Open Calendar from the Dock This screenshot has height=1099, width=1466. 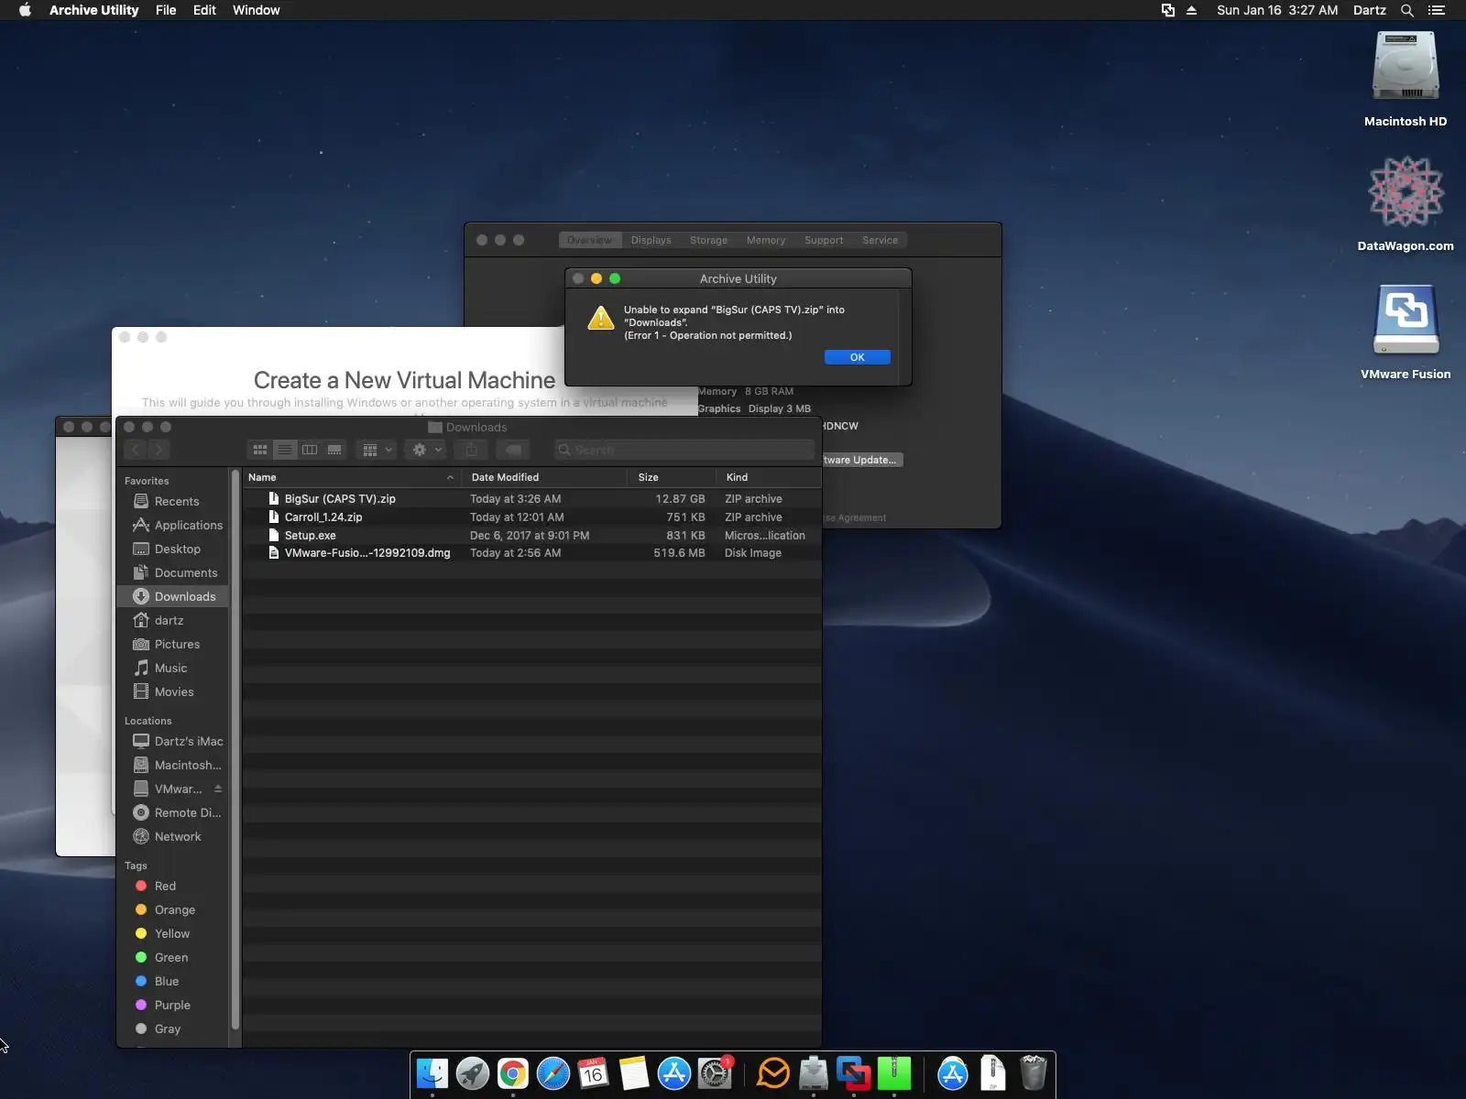[x=594, y=1072]
